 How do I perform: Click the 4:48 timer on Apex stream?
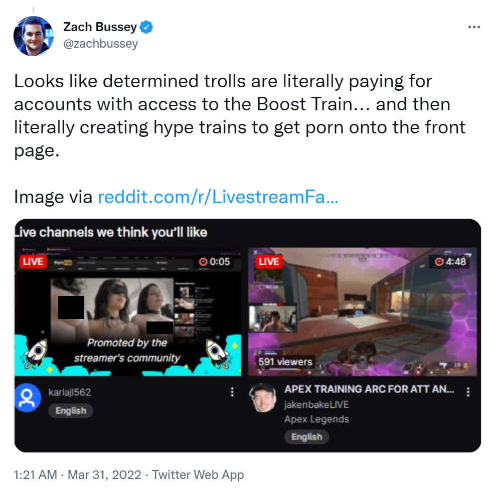450,261
